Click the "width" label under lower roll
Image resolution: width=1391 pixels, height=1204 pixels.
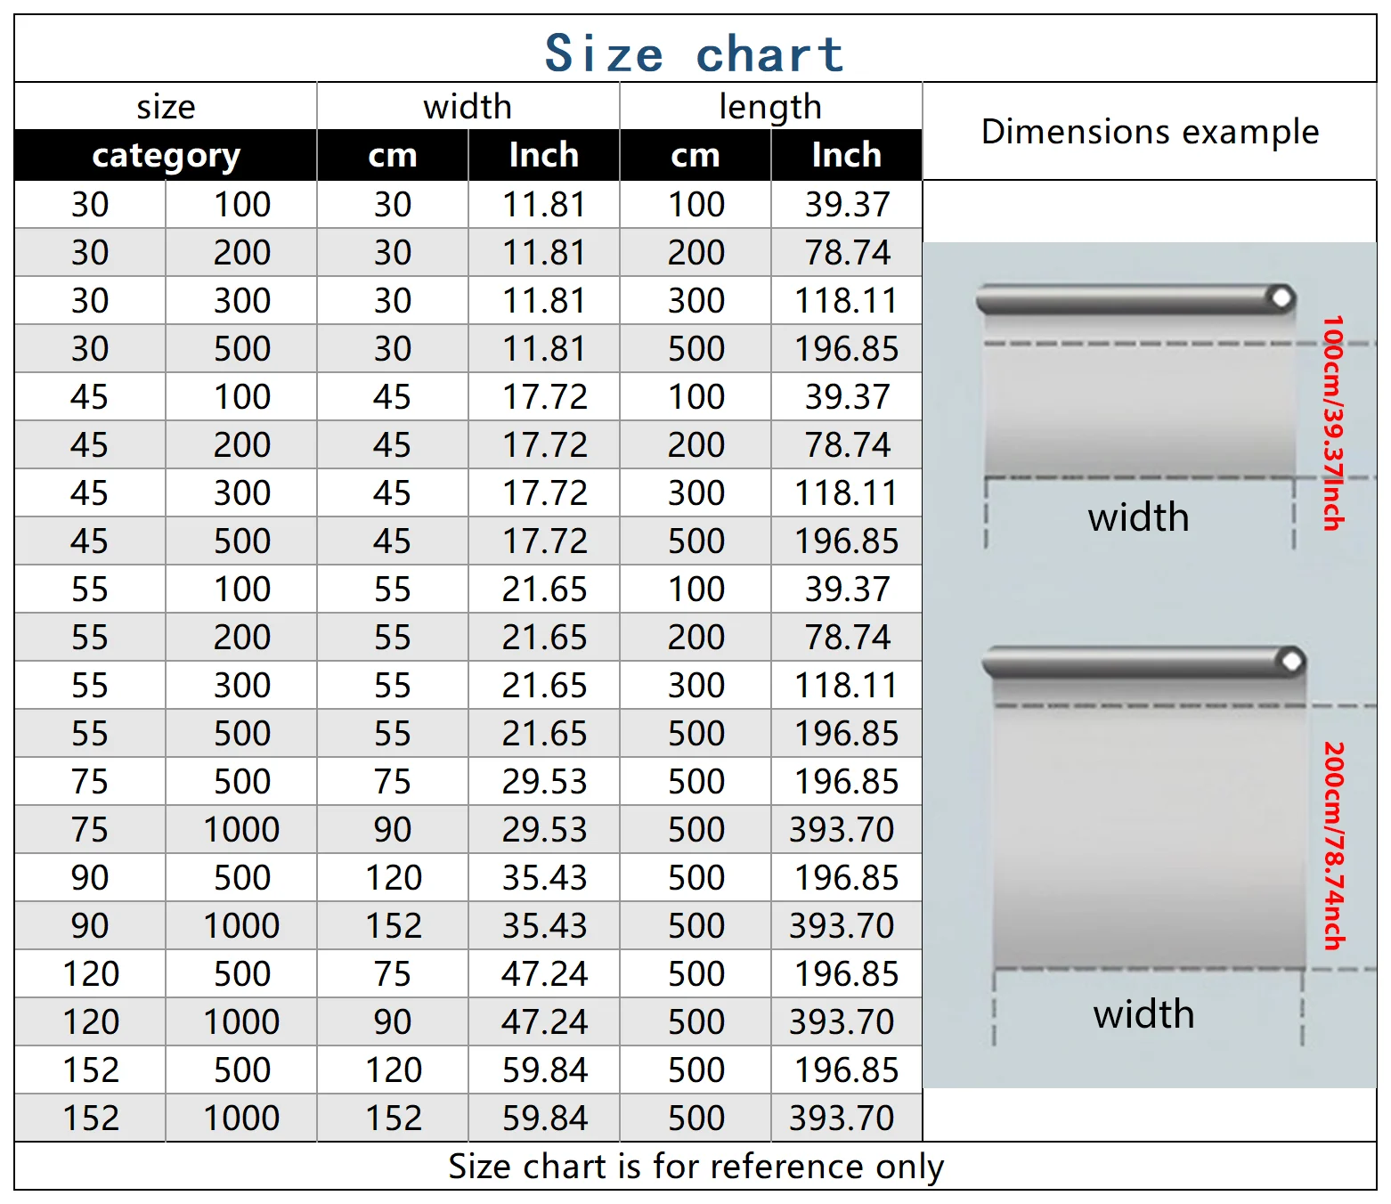1143,1015
